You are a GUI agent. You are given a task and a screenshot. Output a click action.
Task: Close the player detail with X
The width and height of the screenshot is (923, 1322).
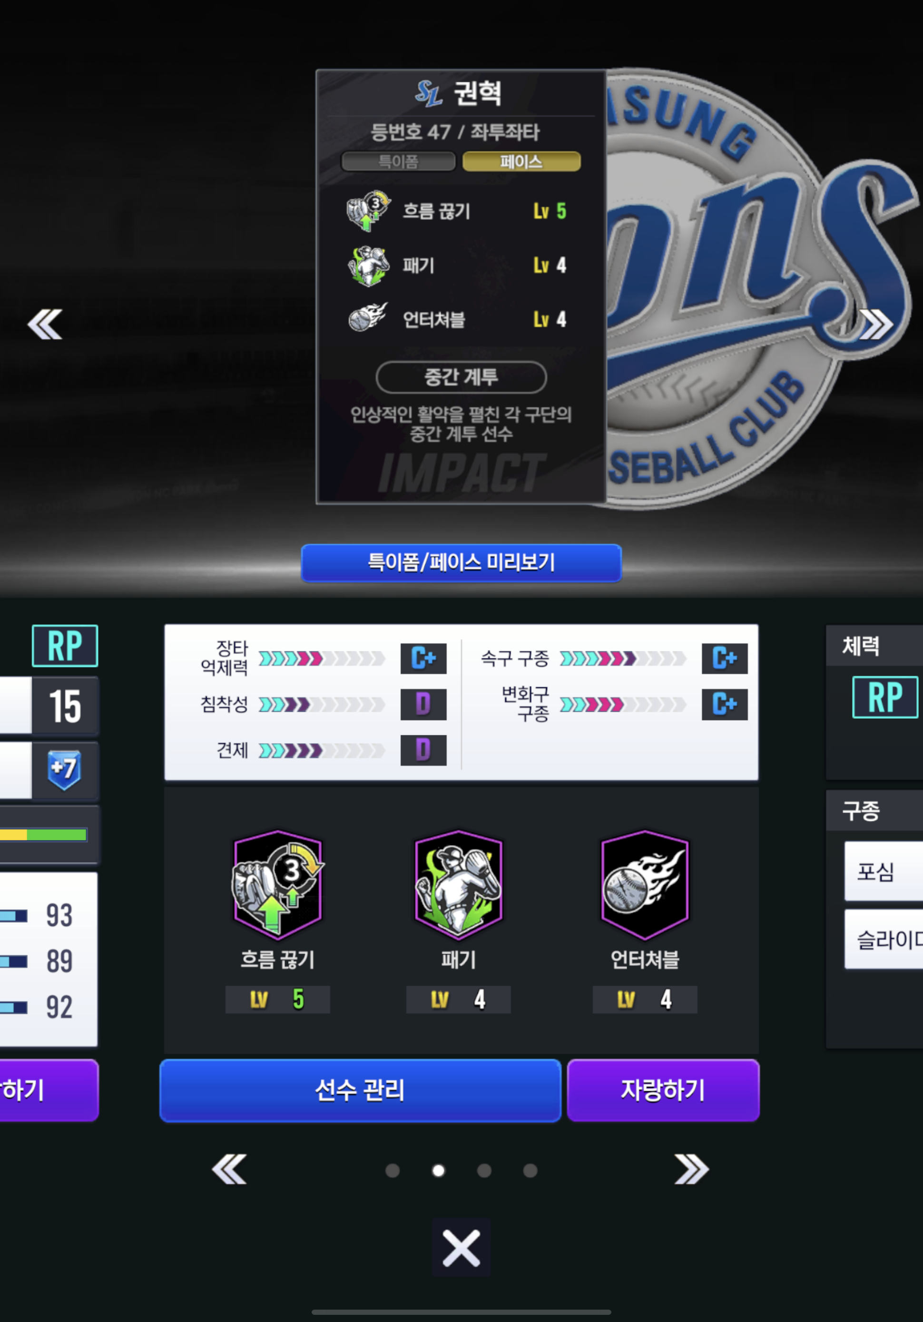coord(461,1248)
